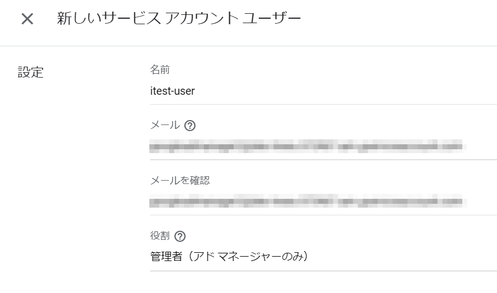Click the end of the メールを確認 blurred value

click(x=465, y=202)
